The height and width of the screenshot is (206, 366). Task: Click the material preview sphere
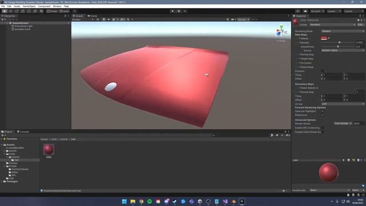point(328,173)
